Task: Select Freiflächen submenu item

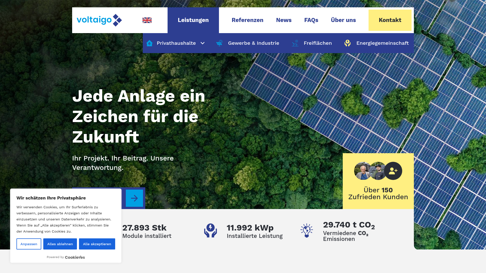Action: pyautogui.click(x=318, y=43)
